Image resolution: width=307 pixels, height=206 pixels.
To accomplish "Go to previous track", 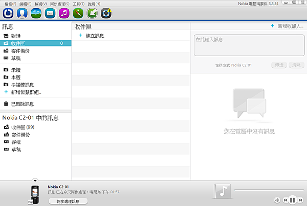I will 286,200.
